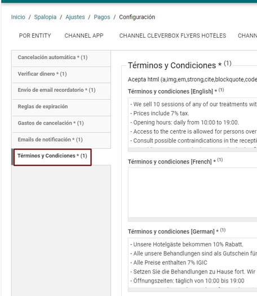Switch to the POR ENTITY tab
Screen dimensions: 257x296
35,36
